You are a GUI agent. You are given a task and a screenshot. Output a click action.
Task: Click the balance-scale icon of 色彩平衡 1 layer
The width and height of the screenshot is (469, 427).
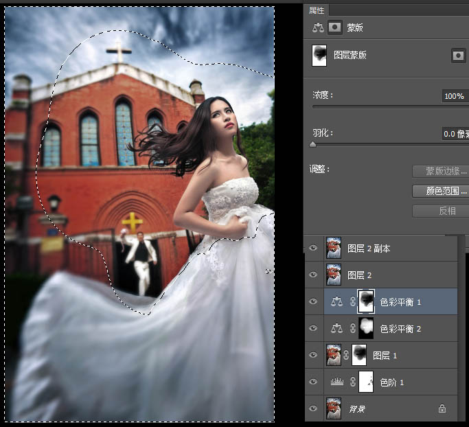pyautogui.click(x=337, y=301)
